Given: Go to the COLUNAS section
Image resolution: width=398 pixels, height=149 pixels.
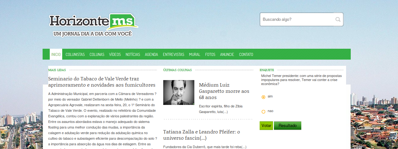Looking at the screenshot, I should 97,54.
